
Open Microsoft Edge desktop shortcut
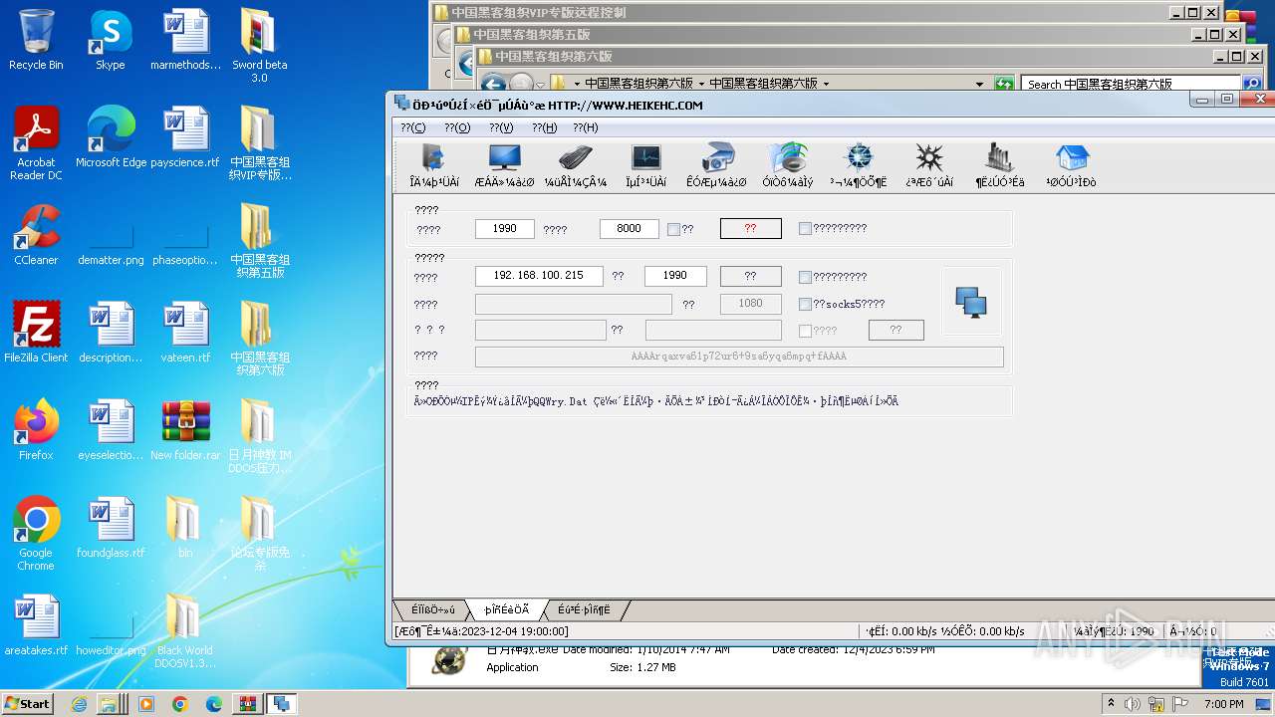click(111, 137)
